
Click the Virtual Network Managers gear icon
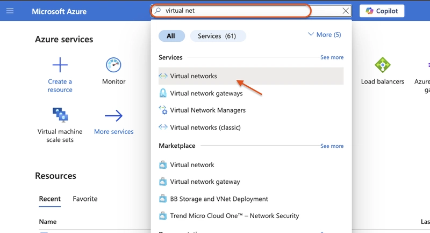coord(163,110)
